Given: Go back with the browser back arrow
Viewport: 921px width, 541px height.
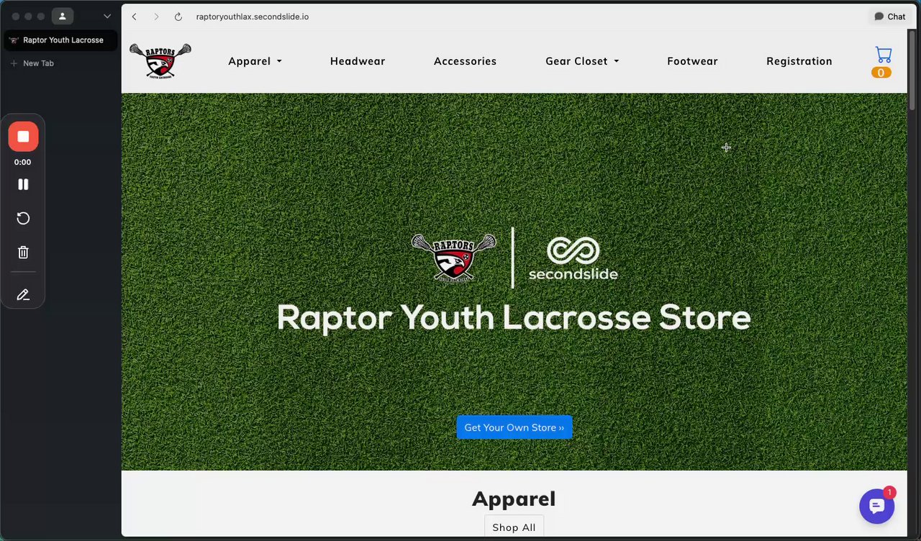Looking at the screenshot, I should point(134,17).
